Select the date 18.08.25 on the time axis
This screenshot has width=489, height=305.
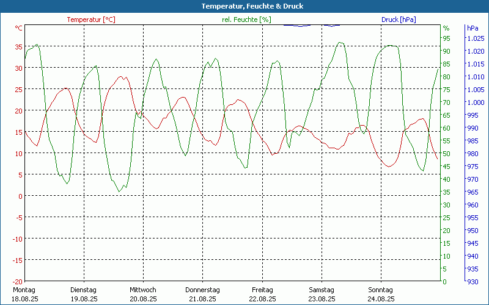tap(24, 299)
